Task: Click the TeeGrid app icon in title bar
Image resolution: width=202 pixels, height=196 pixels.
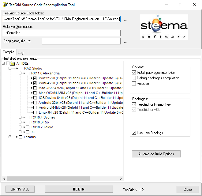Action: pos(5,5)
